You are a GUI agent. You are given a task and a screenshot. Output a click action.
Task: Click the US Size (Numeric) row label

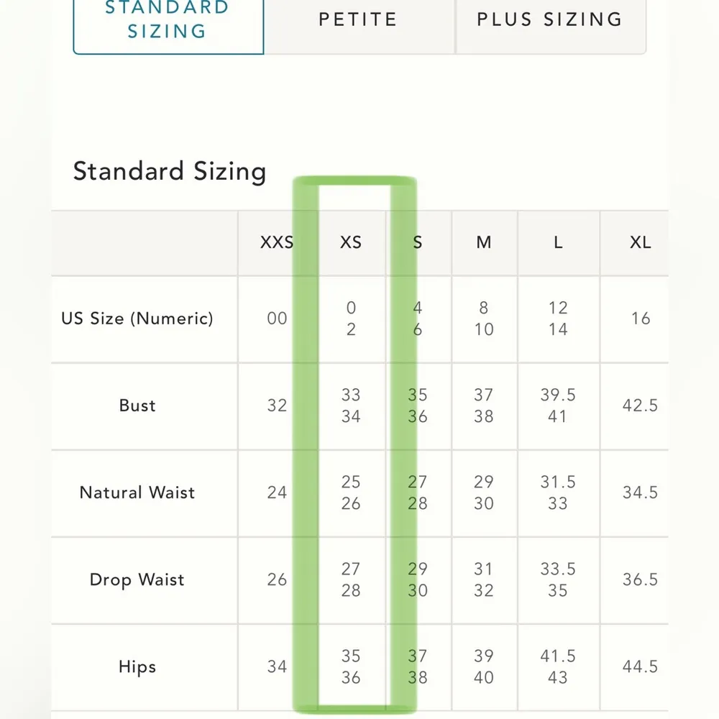137,319
